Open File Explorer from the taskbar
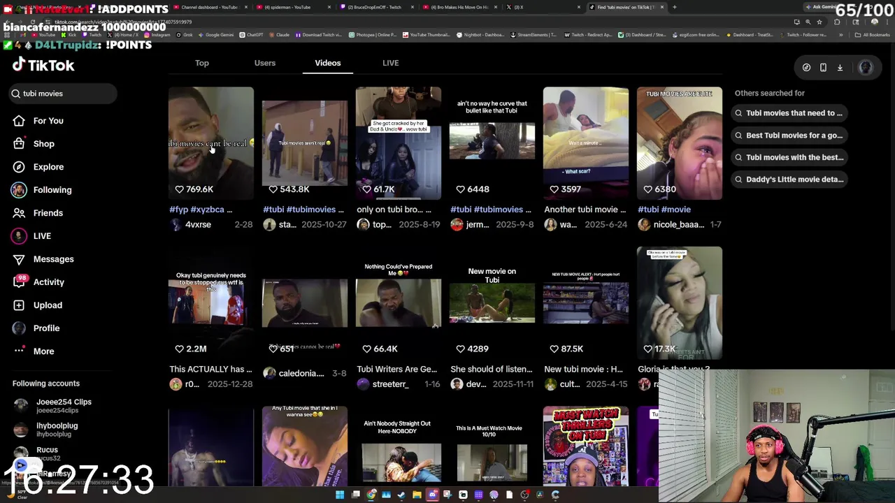 coord(417,495)
